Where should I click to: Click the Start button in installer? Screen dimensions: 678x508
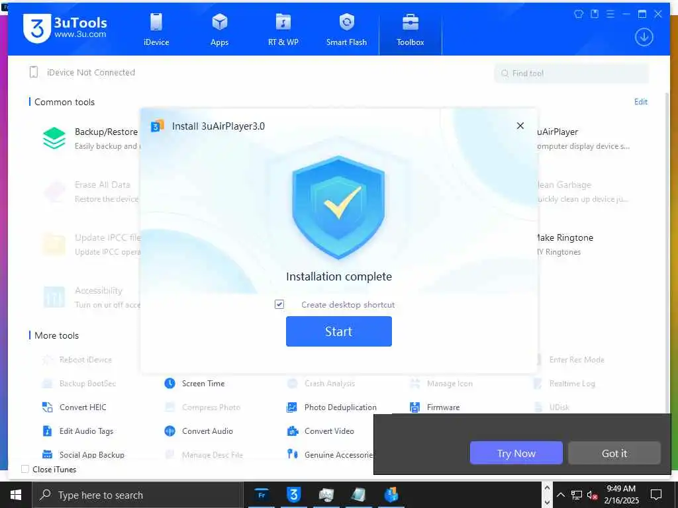(338, 331)
